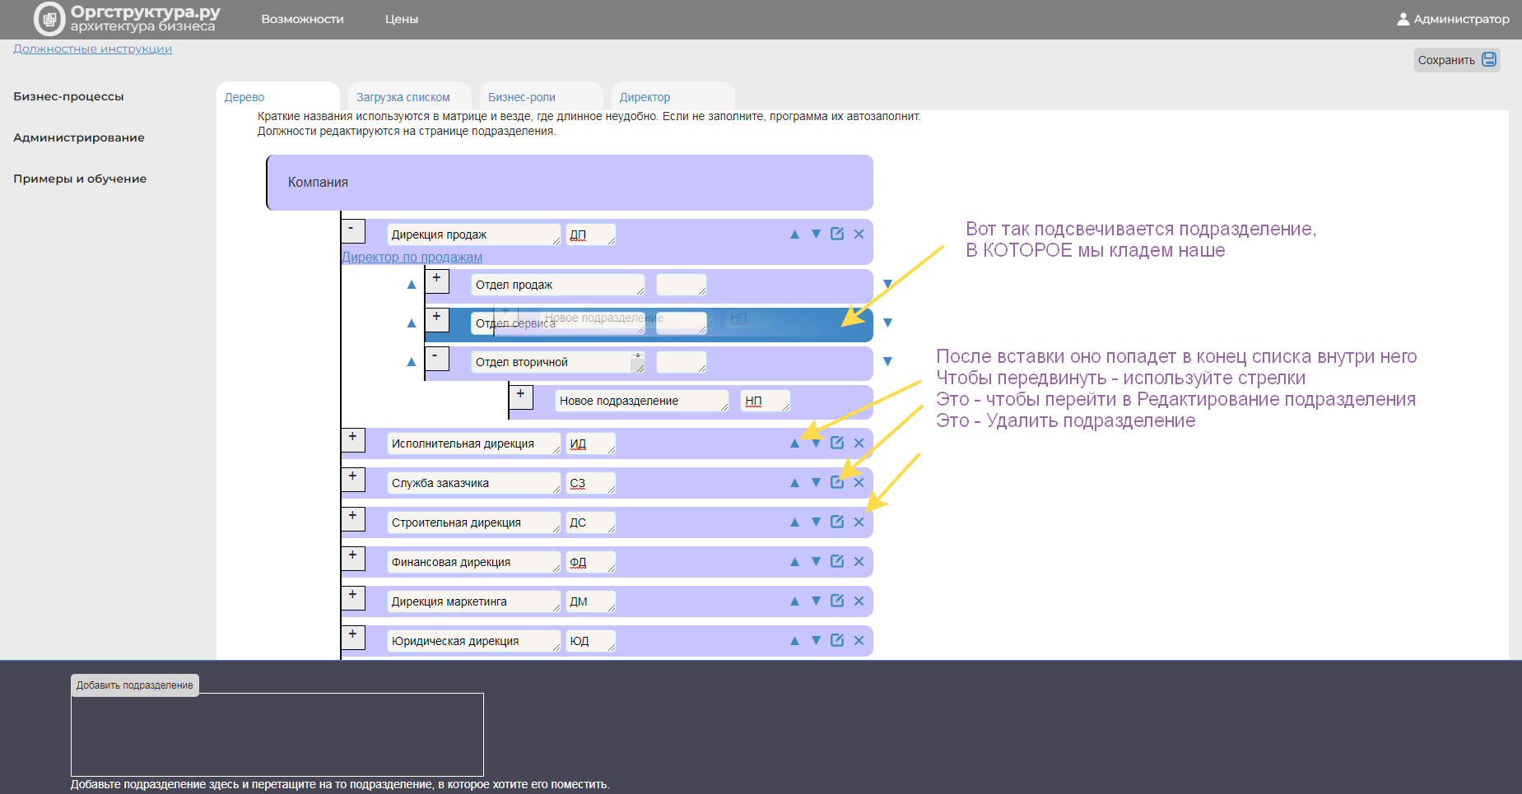
Task: Collapse the Отдел вторичной node
Action: point(437,359)
